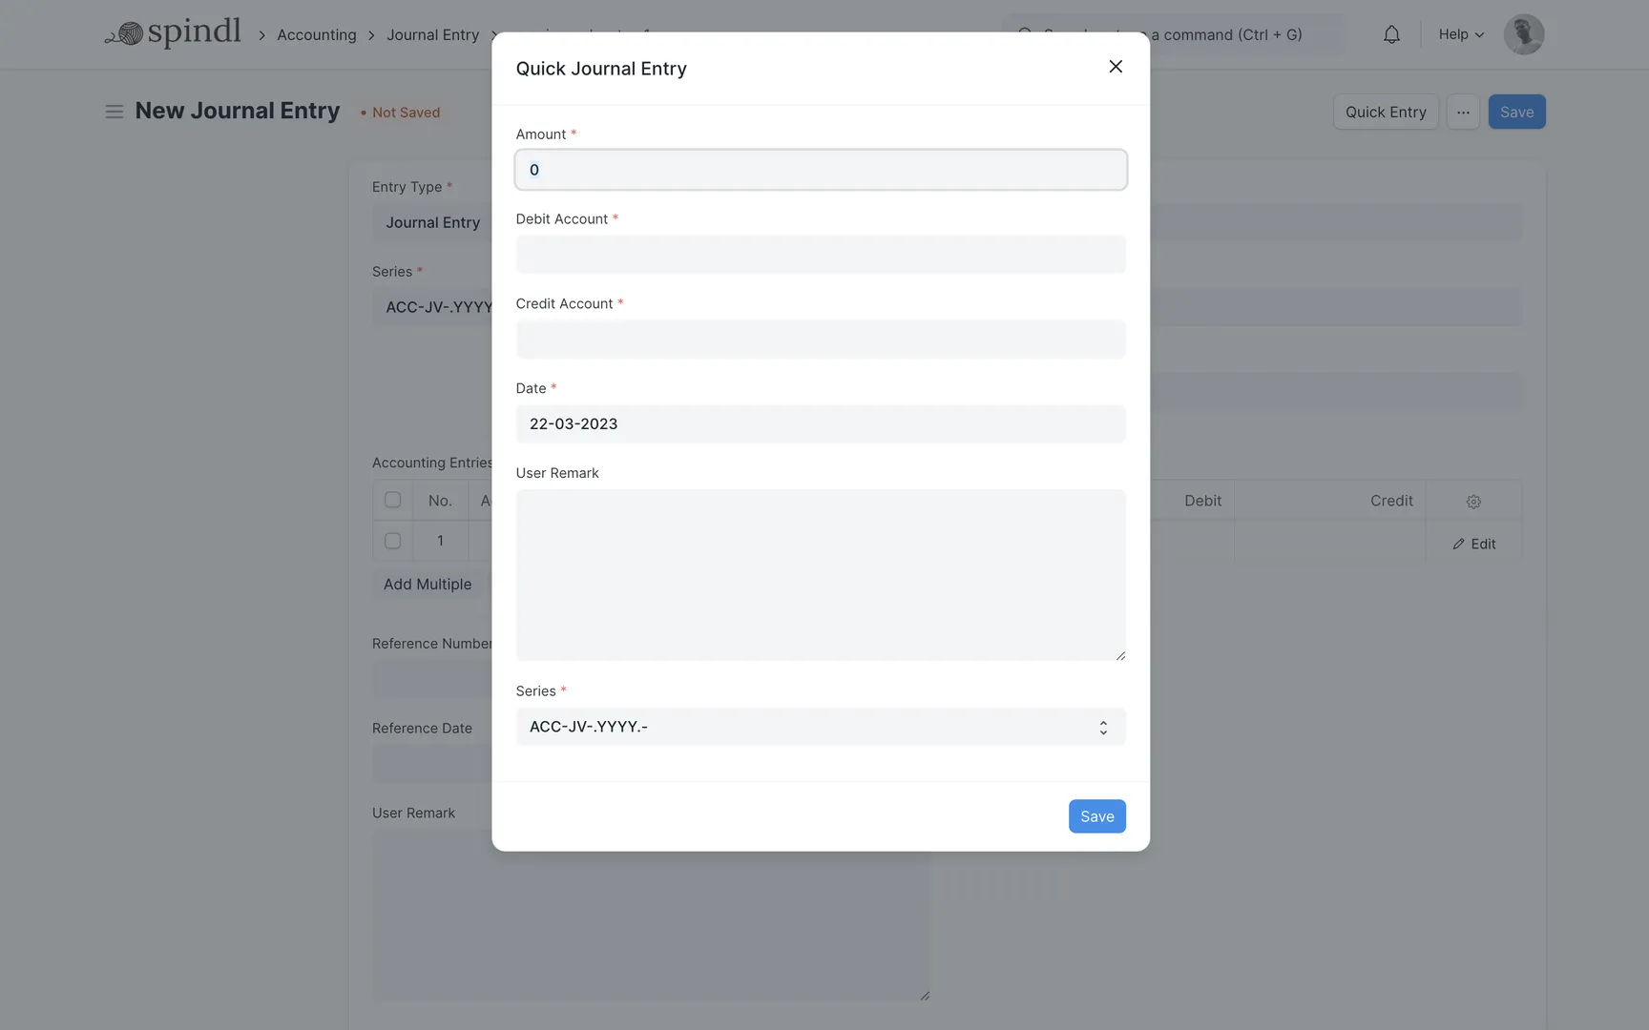Expand the Help menu

(x=1461, y=34)
